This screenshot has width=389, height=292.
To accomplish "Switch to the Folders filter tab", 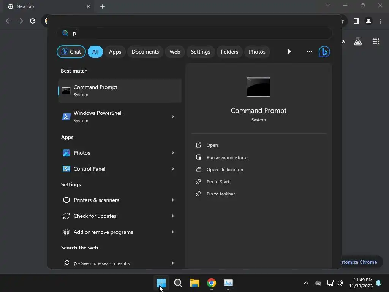I will point(229,52).
